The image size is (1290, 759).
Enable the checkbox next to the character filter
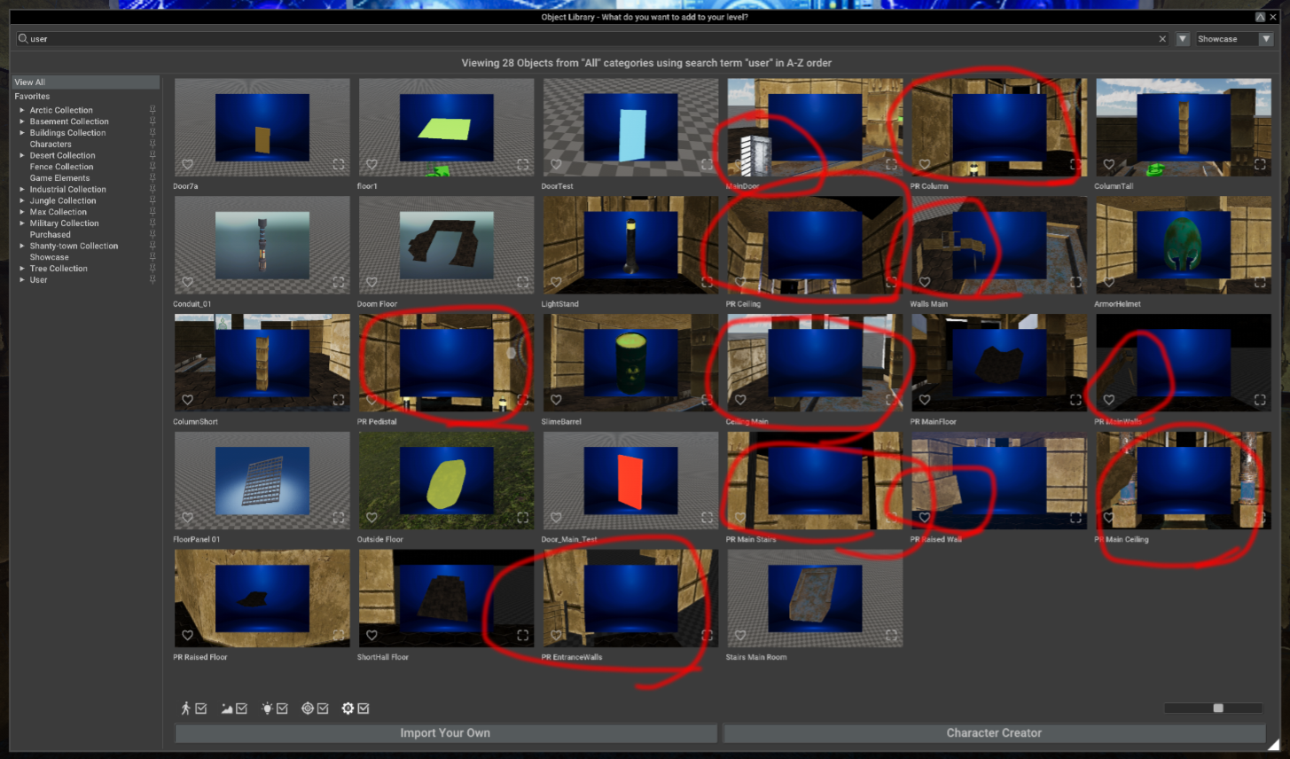pyautogui.click(x=201, y=708)
